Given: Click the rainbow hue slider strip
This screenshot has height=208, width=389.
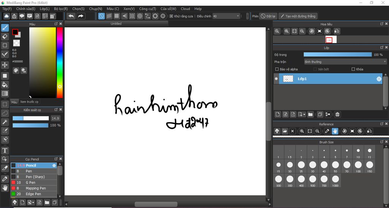Looking at the screenshot, I should [60, 62].
